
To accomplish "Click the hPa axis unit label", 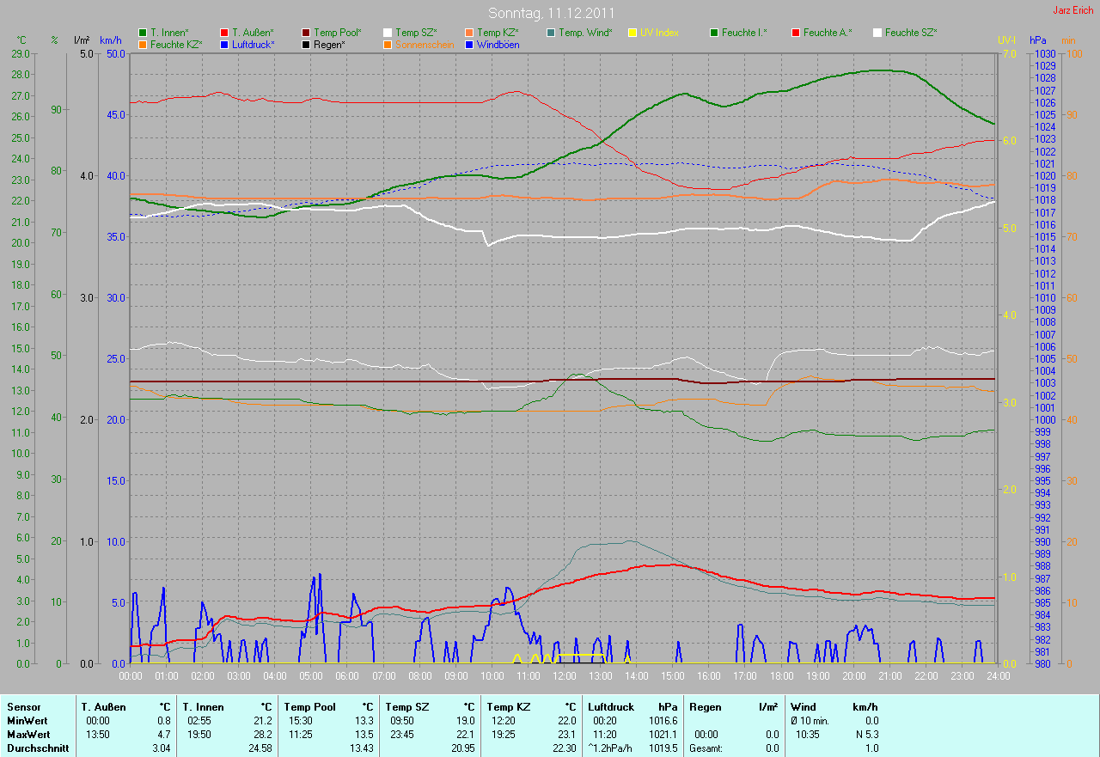I will click(x=1037, y=40).
